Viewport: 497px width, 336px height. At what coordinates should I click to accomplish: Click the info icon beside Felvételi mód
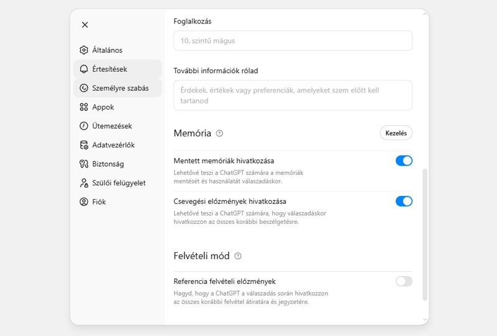click(238, 256)
